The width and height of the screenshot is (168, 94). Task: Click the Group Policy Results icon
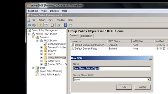tap(37, 74)
